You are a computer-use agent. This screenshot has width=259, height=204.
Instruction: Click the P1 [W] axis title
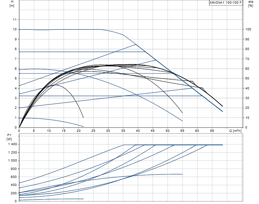tap(9, 137)
